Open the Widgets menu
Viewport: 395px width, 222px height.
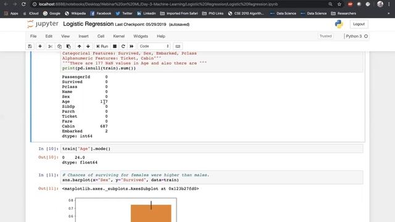(x=141, y=36)
